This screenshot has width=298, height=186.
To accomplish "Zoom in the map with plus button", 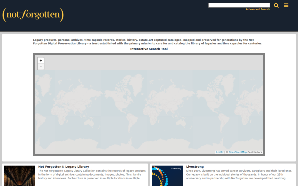I will (41, 61).
